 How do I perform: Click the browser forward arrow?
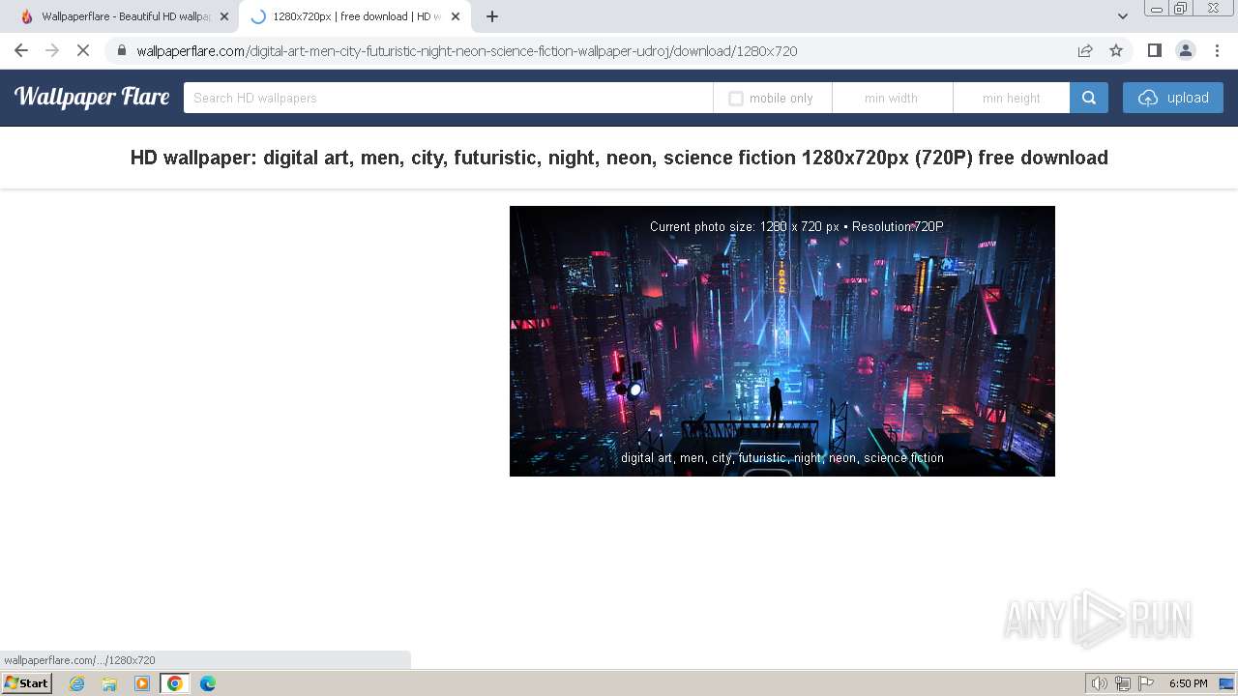coord(52,50)
